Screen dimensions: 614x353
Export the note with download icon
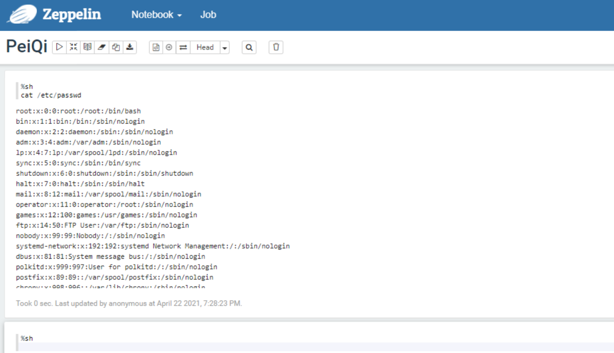(130, 47)
